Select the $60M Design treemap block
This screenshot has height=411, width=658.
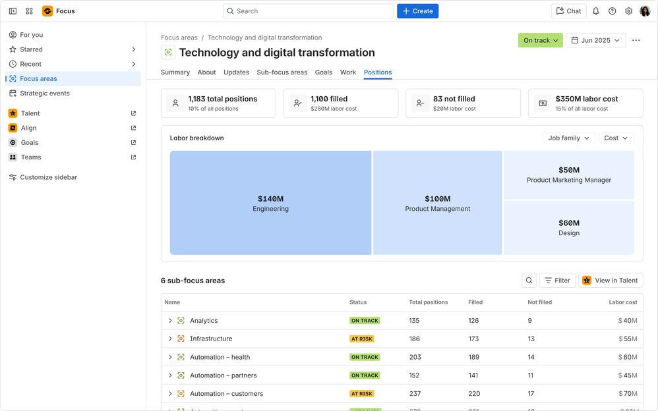(x=569, y=228)
